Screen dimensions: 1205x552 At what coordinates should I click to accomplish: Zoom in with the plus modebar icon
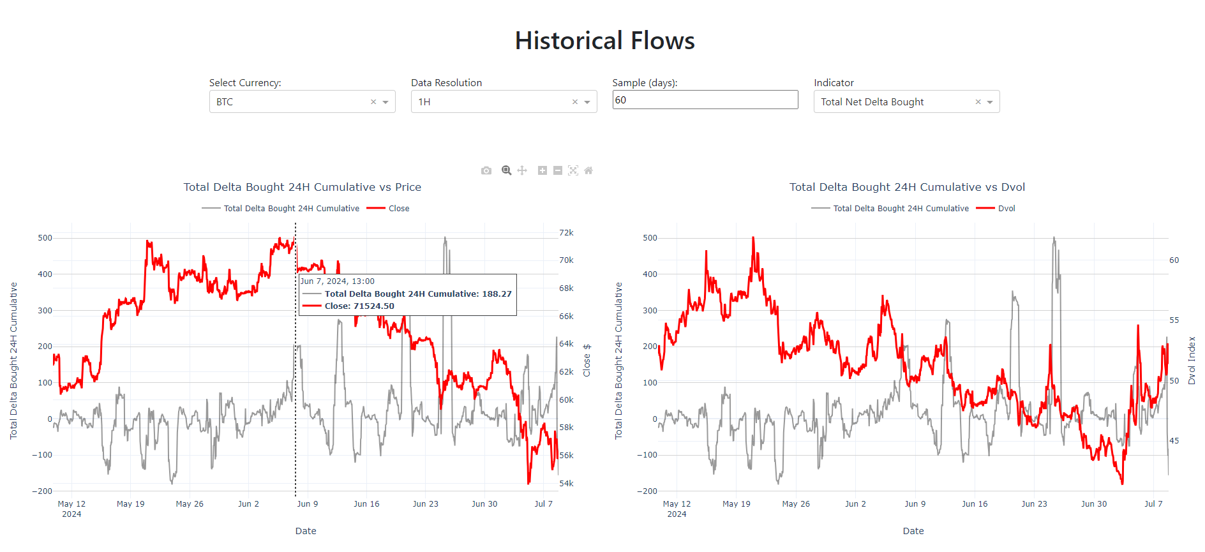543,170
